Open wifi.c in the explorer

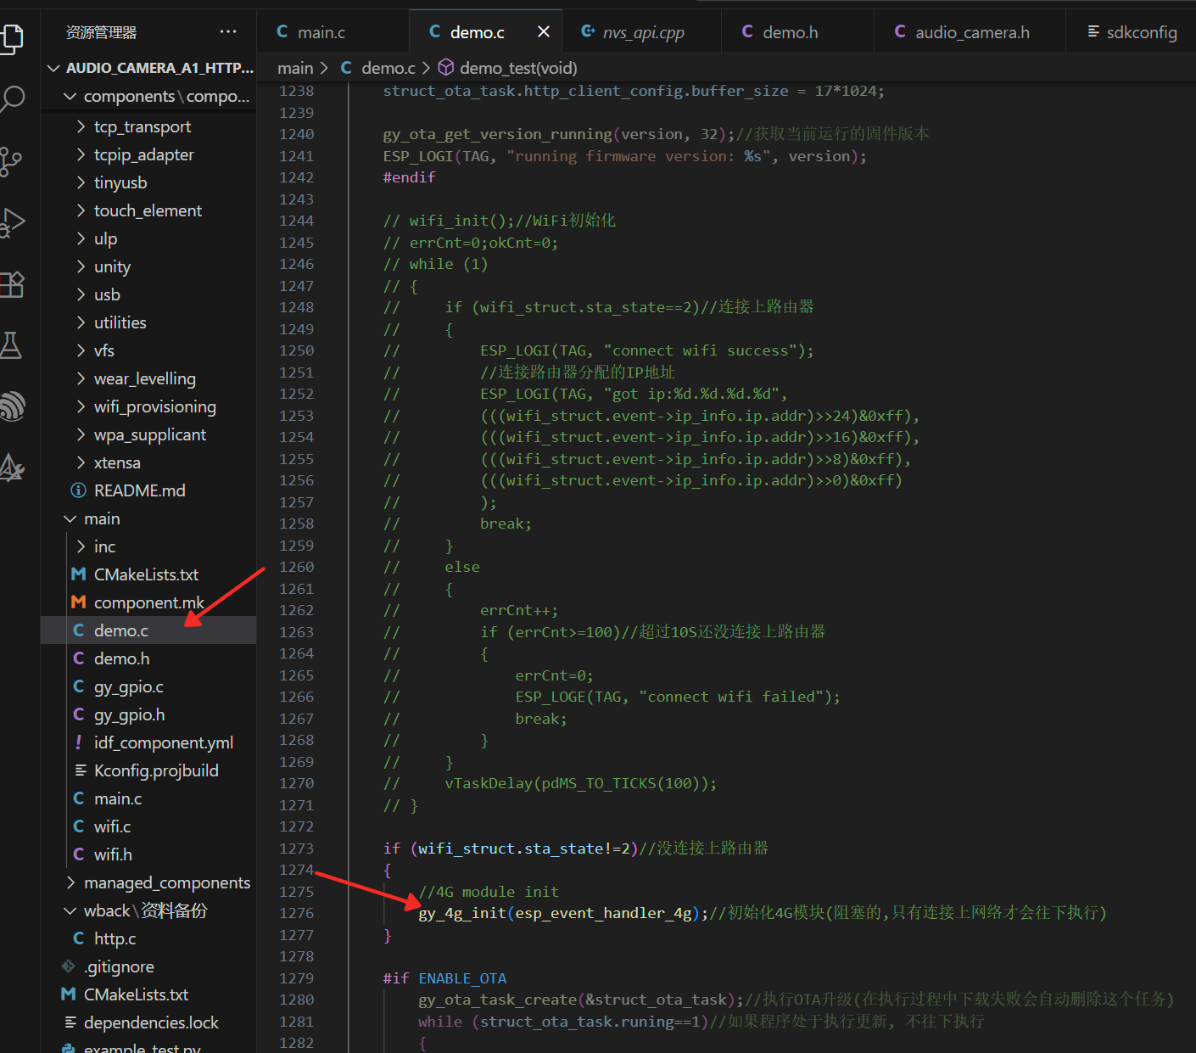click(148, 826)
